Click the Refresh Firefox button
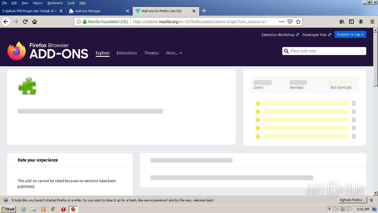The width and height of the screenshot is (378, 213). click(x=352, y=200)
